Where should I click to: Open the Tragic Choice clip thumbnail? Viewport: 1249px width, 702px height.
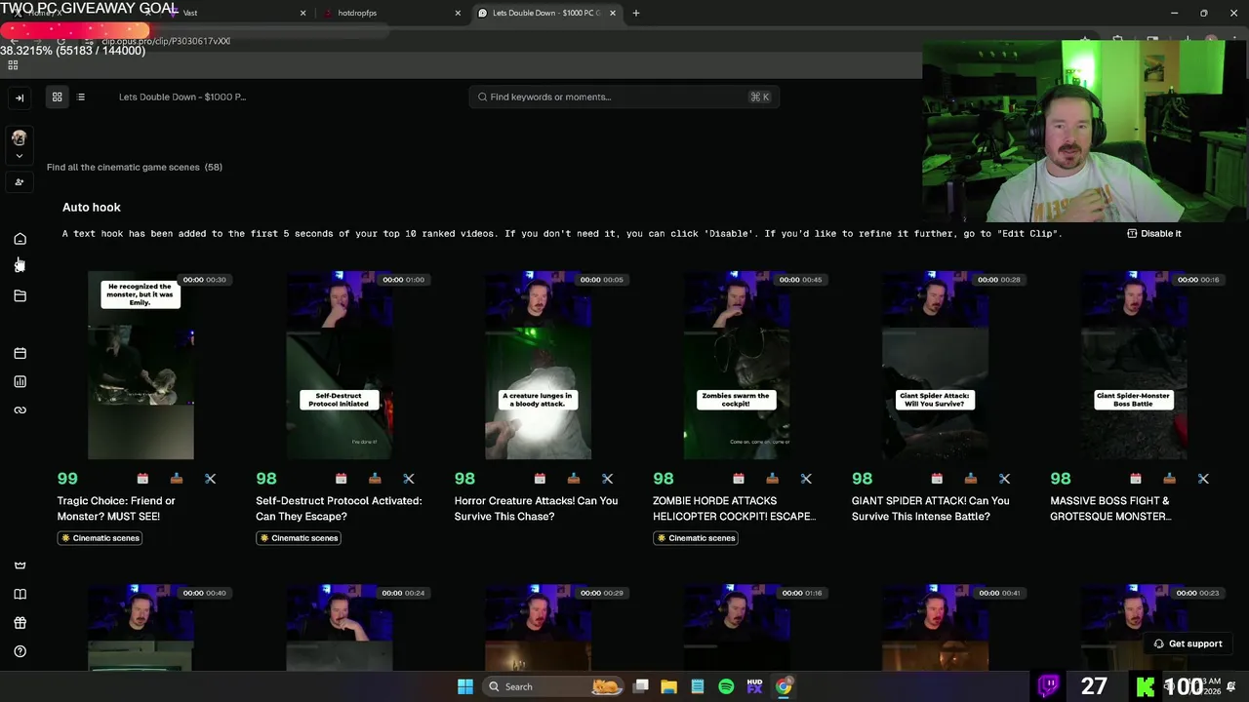click(141, 365)
